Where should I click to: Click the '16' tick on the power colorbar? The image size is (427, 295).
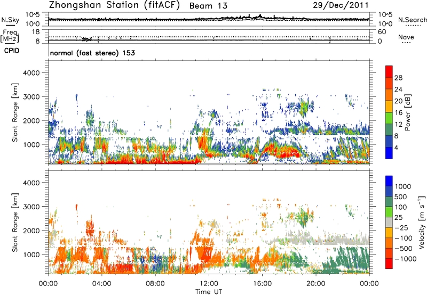click(398, 113)
